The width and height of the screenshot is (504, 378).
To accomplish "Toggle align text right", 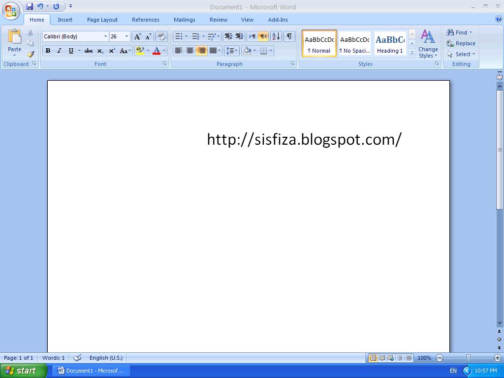I will point(201,51).
